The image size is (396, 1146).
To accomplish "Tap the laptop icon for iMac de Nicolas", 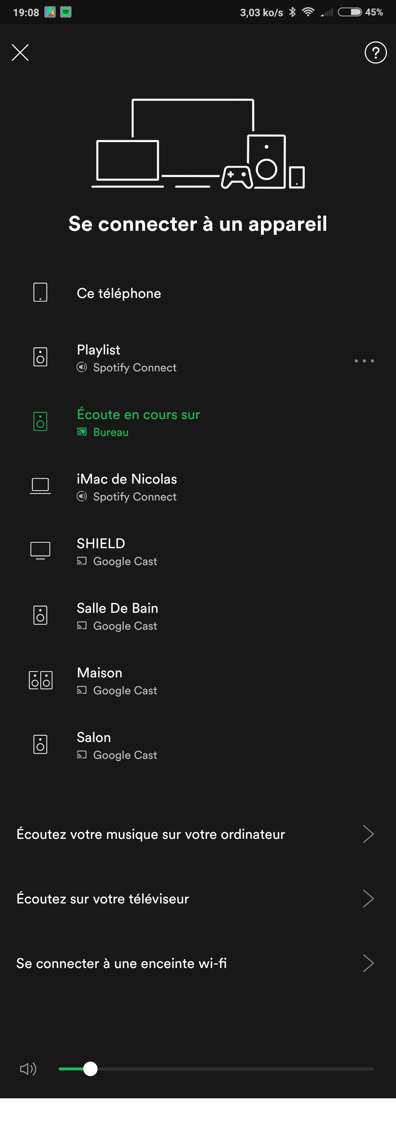I will pyautogui.click(x=40, y=486).
